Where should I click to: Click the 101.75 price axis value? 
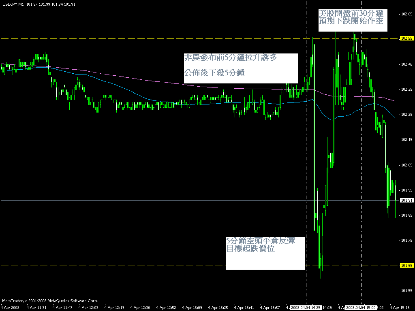[407, 241]
